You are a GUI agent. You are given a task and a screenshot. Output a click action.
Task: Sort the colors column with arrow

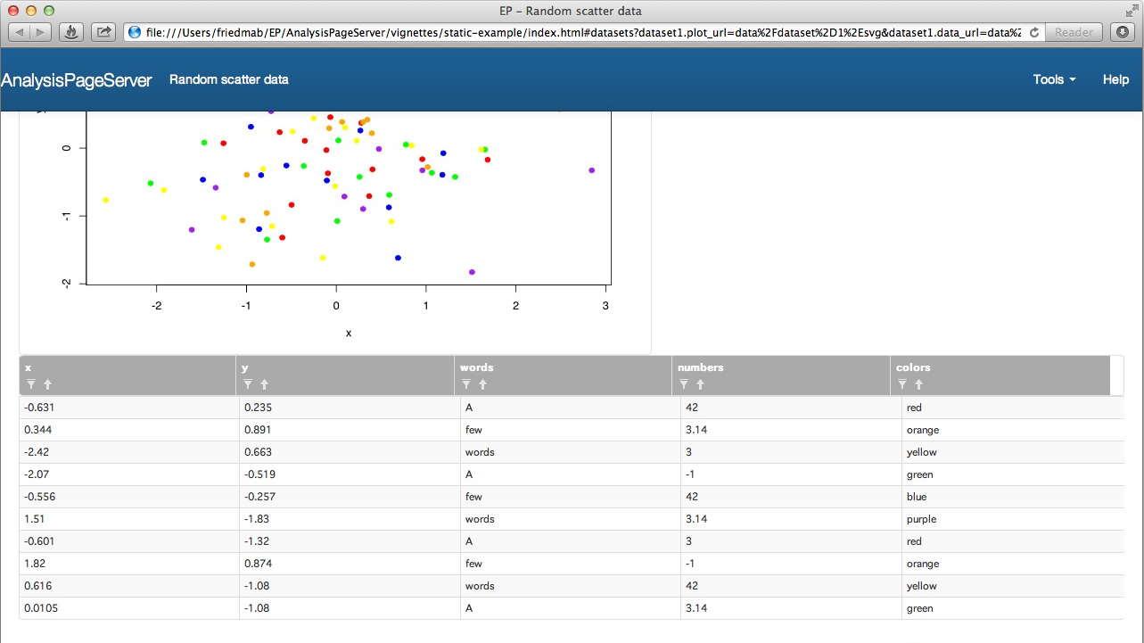[x=918, y=384]
